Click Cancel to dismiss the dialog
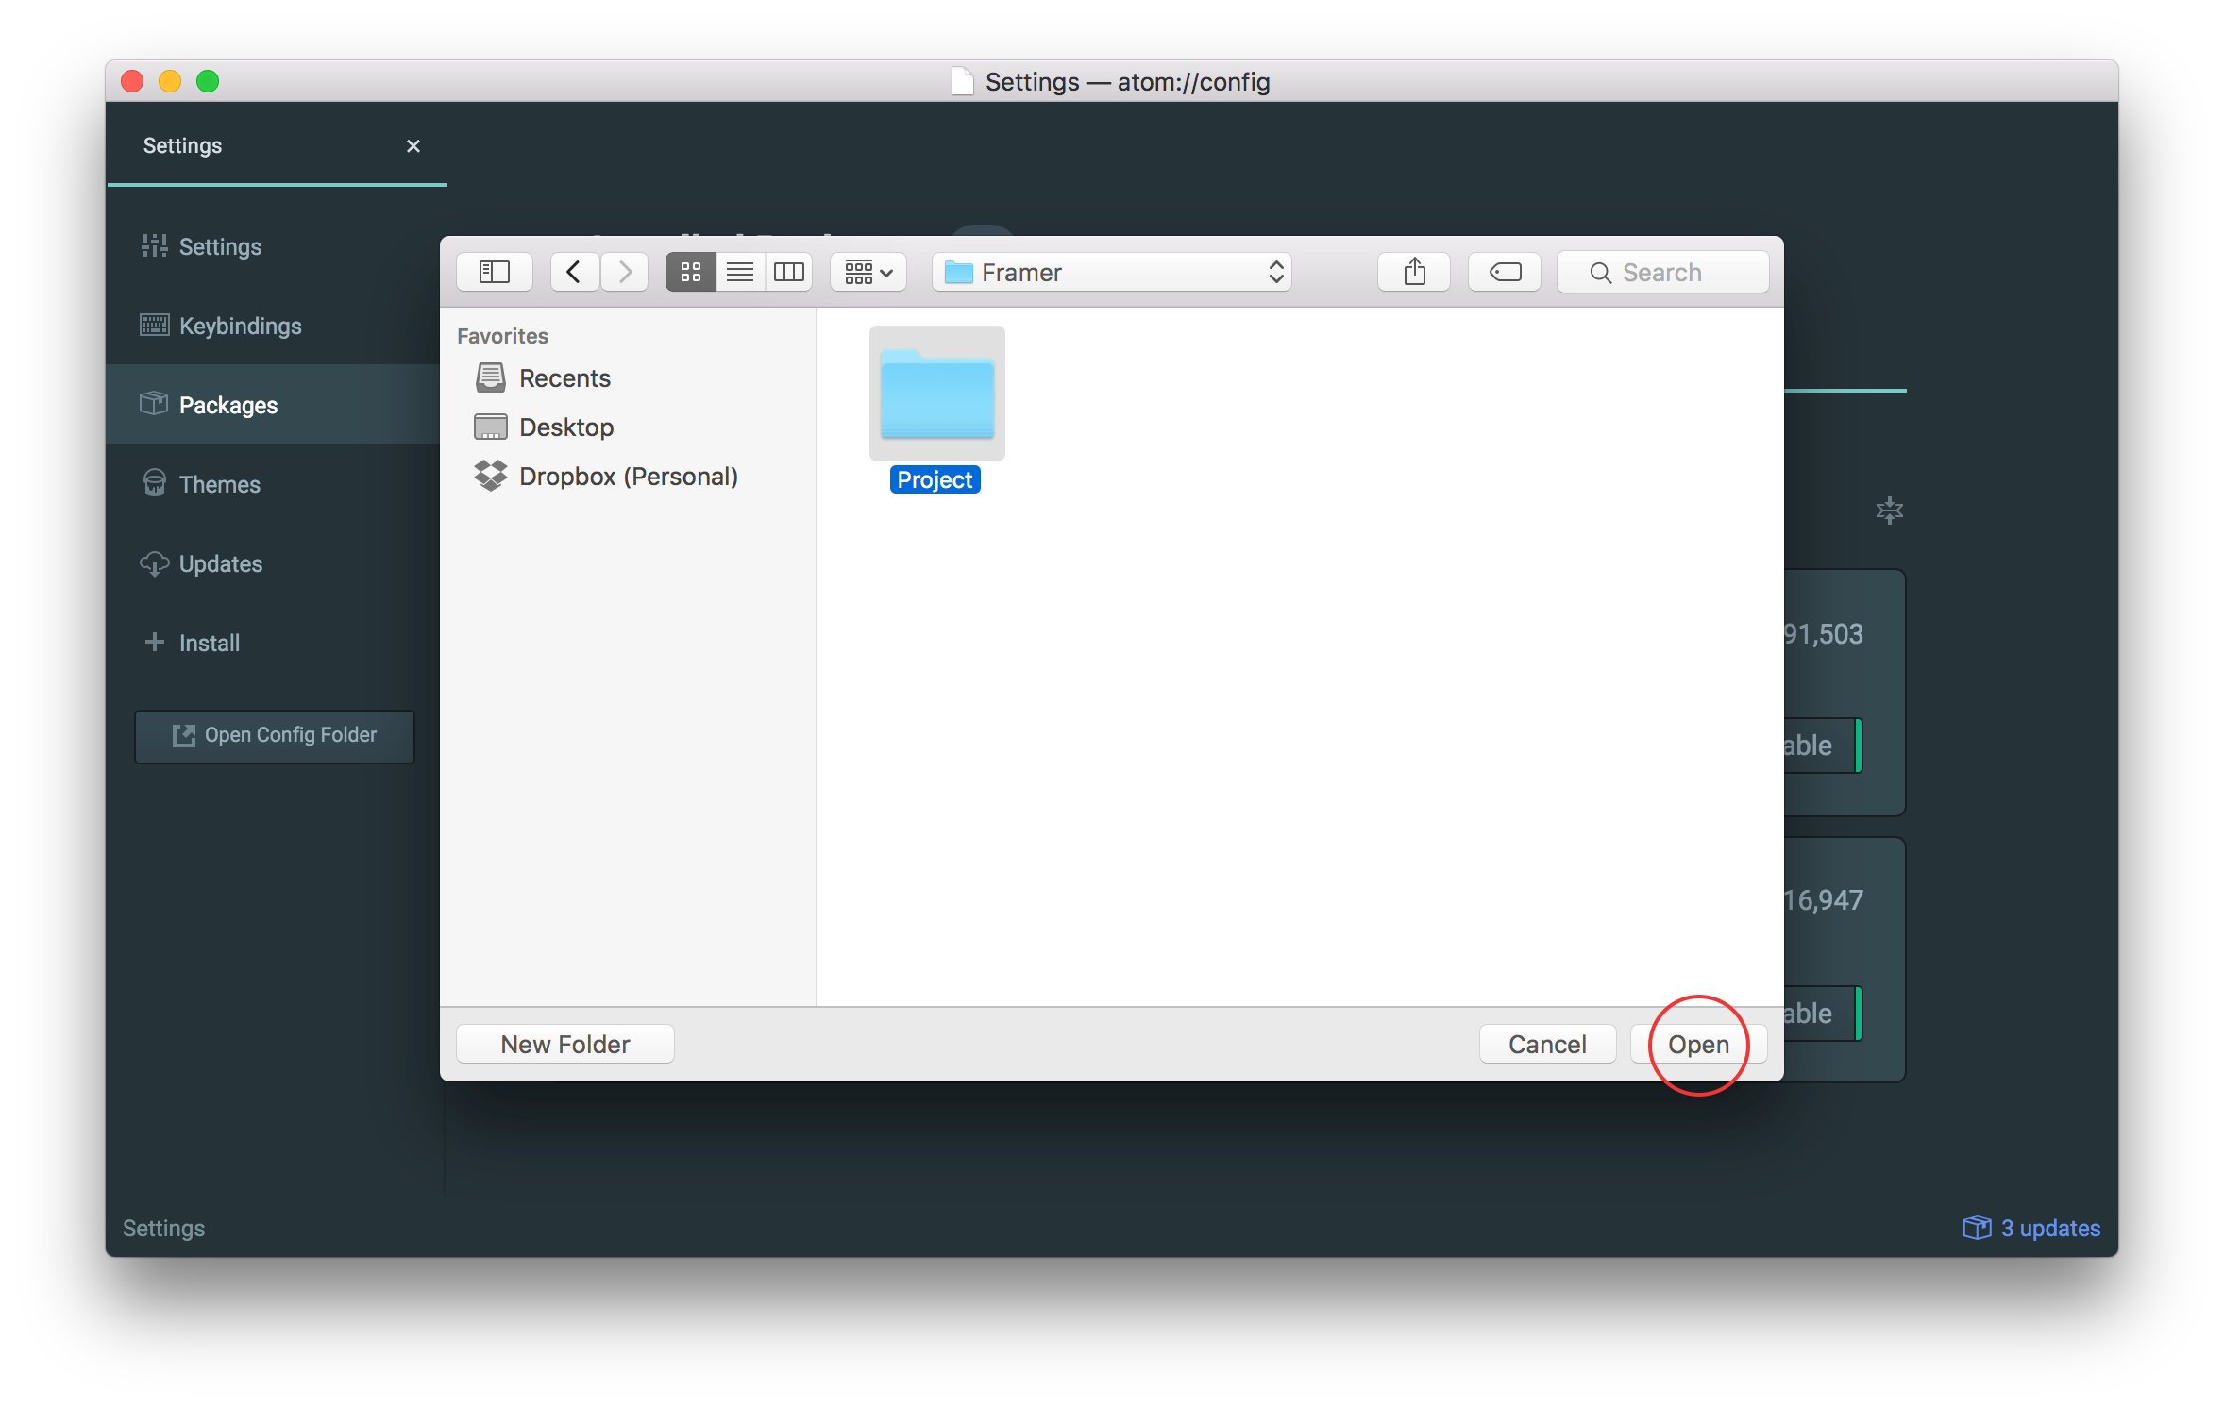Screen dimensions: 2224x1408 (x=1546, y=1044)
